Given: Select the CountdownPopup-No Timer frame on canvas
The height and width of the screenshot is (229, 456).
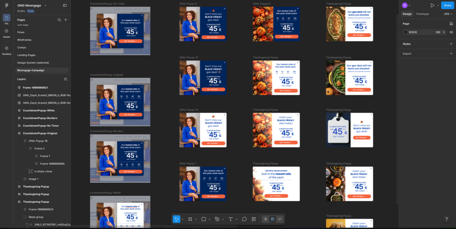Looking at the screenshot, I should [x=120, y=31].
